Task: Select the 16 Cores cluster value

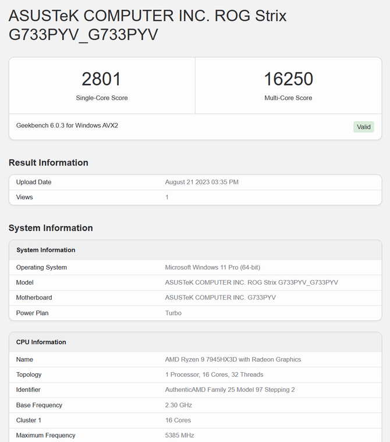Action: point(178,420)
